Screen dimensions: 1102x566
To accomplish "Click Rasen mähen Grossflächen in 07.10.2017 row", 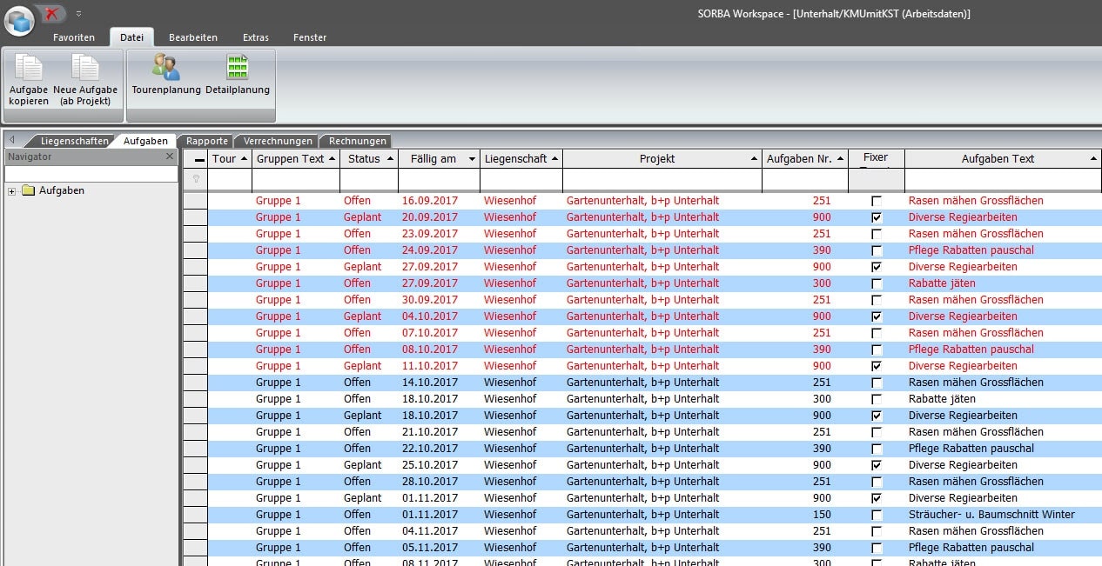I will coord(976,333).
